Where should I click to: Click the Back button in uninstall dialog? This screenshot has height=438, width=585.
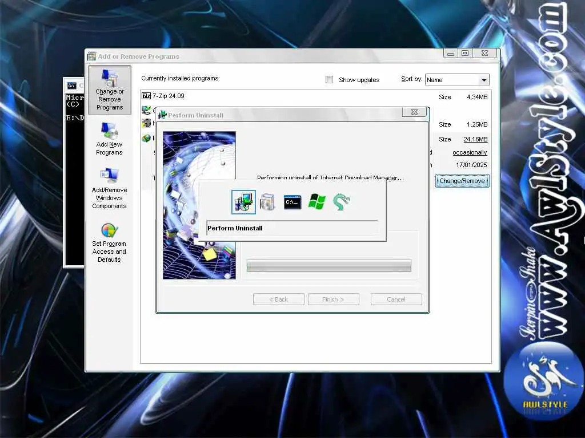pyautogui.click(x=279, y=299)
